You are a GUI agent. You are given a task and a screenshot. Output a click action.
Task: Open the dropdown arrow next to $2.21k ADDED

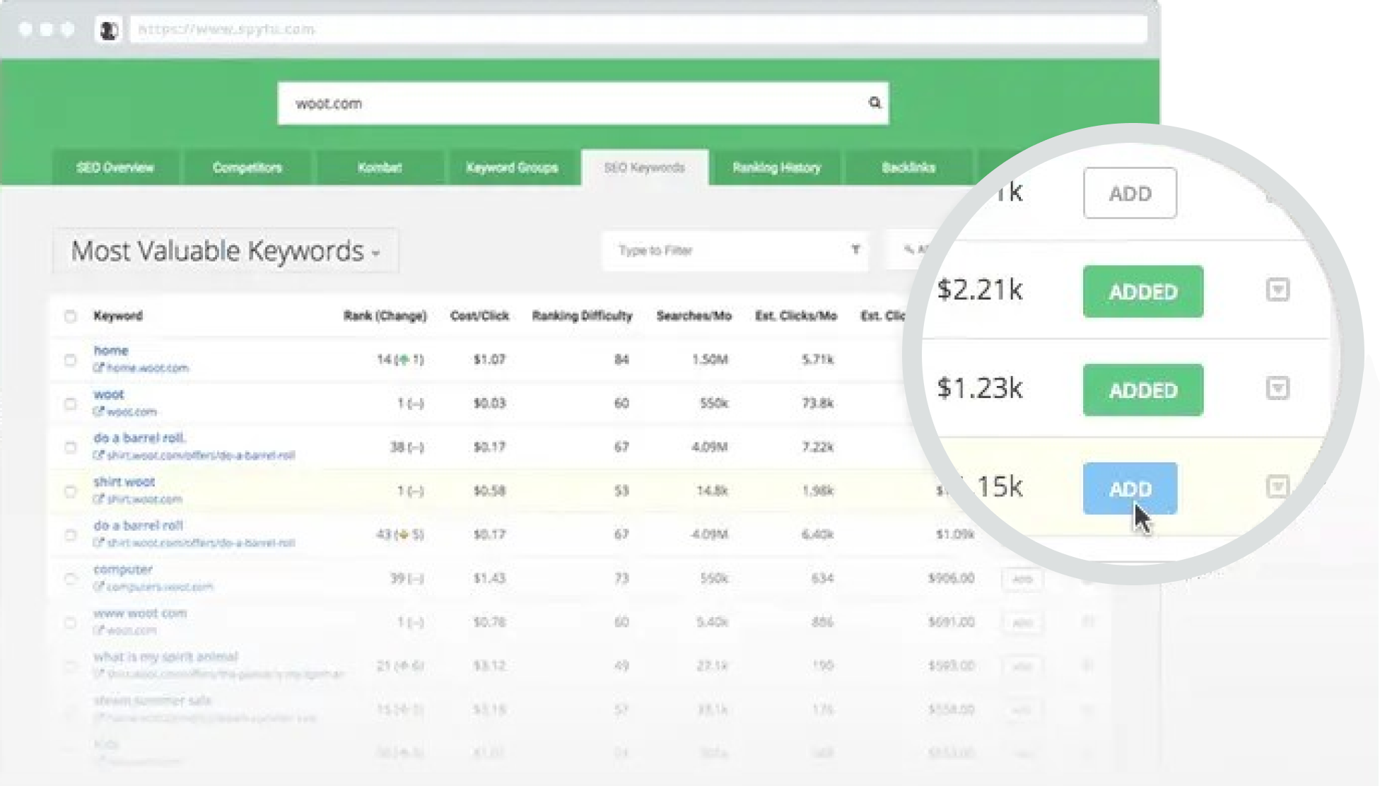click(x=1277, y=290)
